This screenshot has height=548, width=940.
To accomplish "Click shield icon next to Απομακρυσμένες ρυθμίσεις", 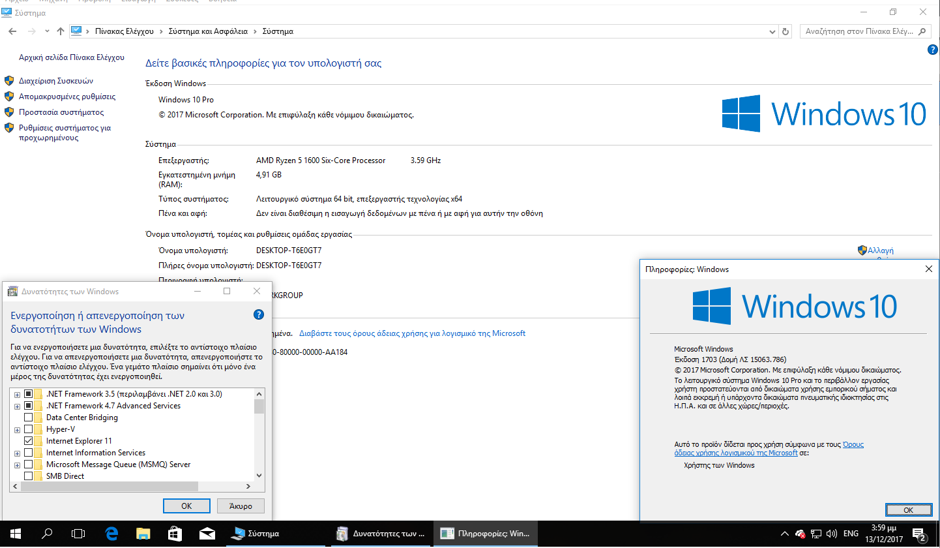I will pyautogui.click(x=9, y=97).
